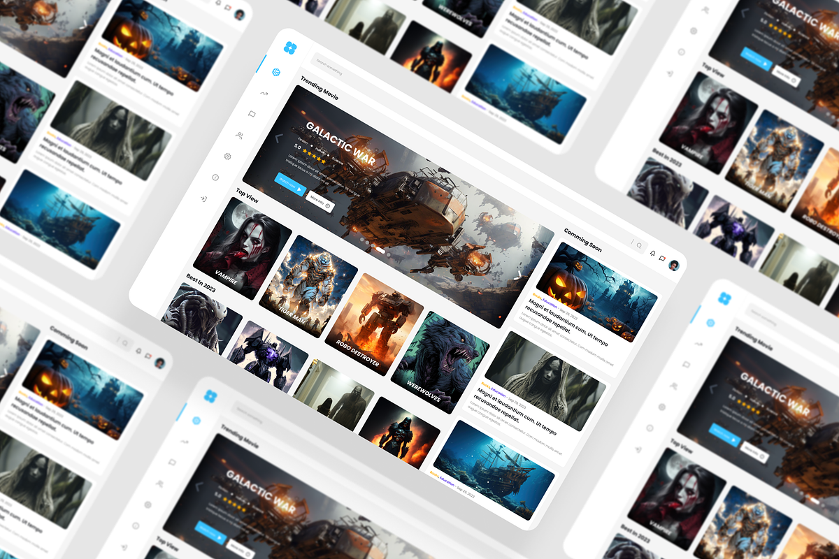Open the users icon in center sidebar
The height and width of the screenshot is (559, 839).
point(239,135)
